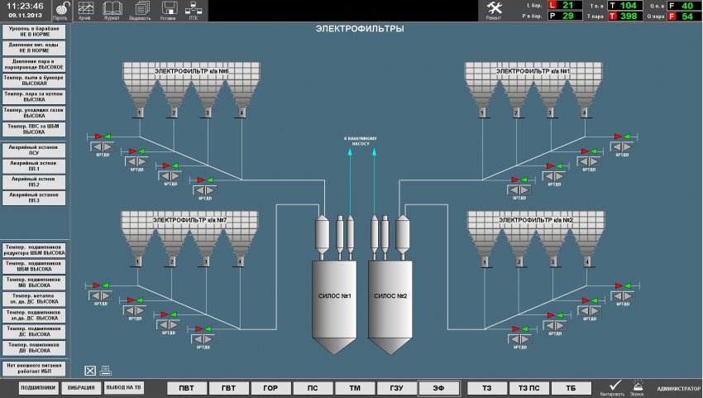
Task: Click 'Аварийный останов ПП-3' alarm button
Action: tap(34, 198)
